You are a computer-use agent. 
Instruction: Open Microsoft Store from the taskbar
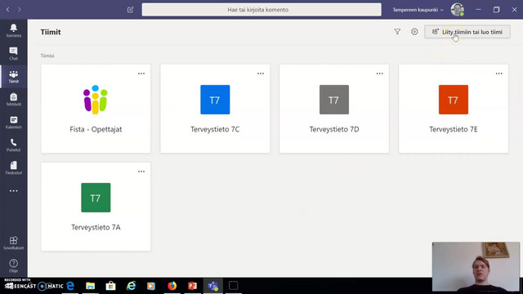111,286
